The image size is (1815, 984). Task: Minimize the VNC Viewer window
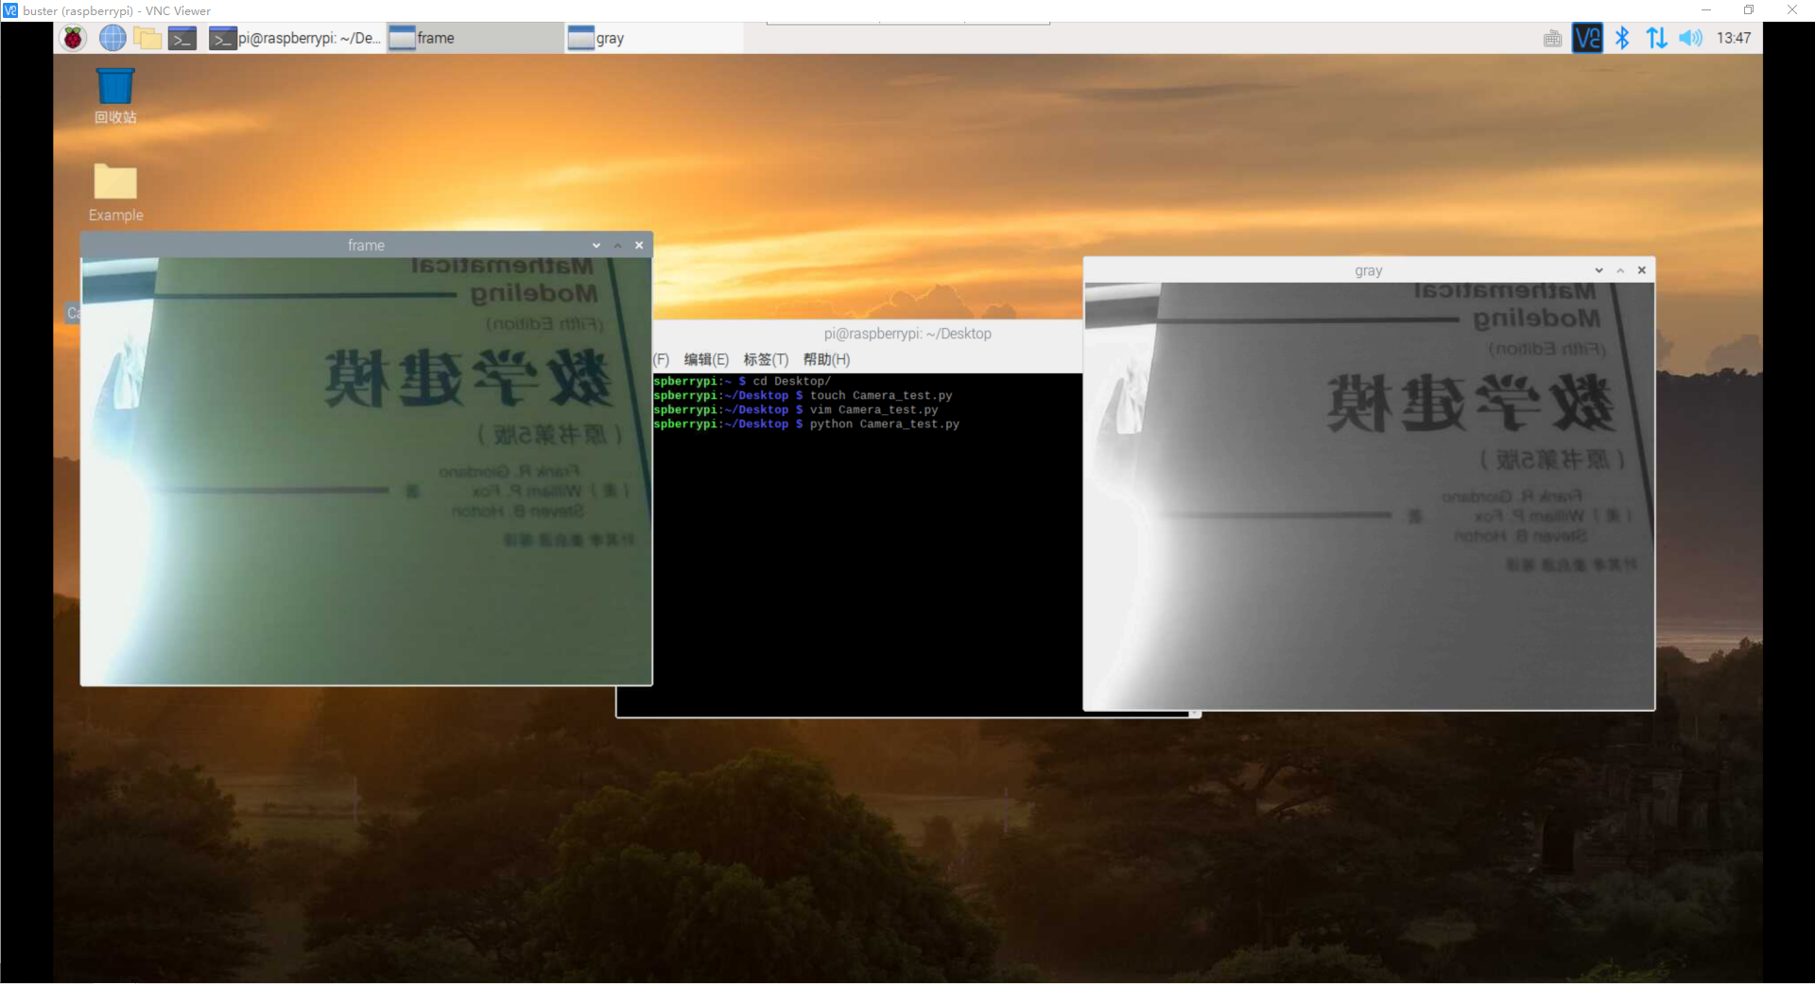[x=1706, y=10]
